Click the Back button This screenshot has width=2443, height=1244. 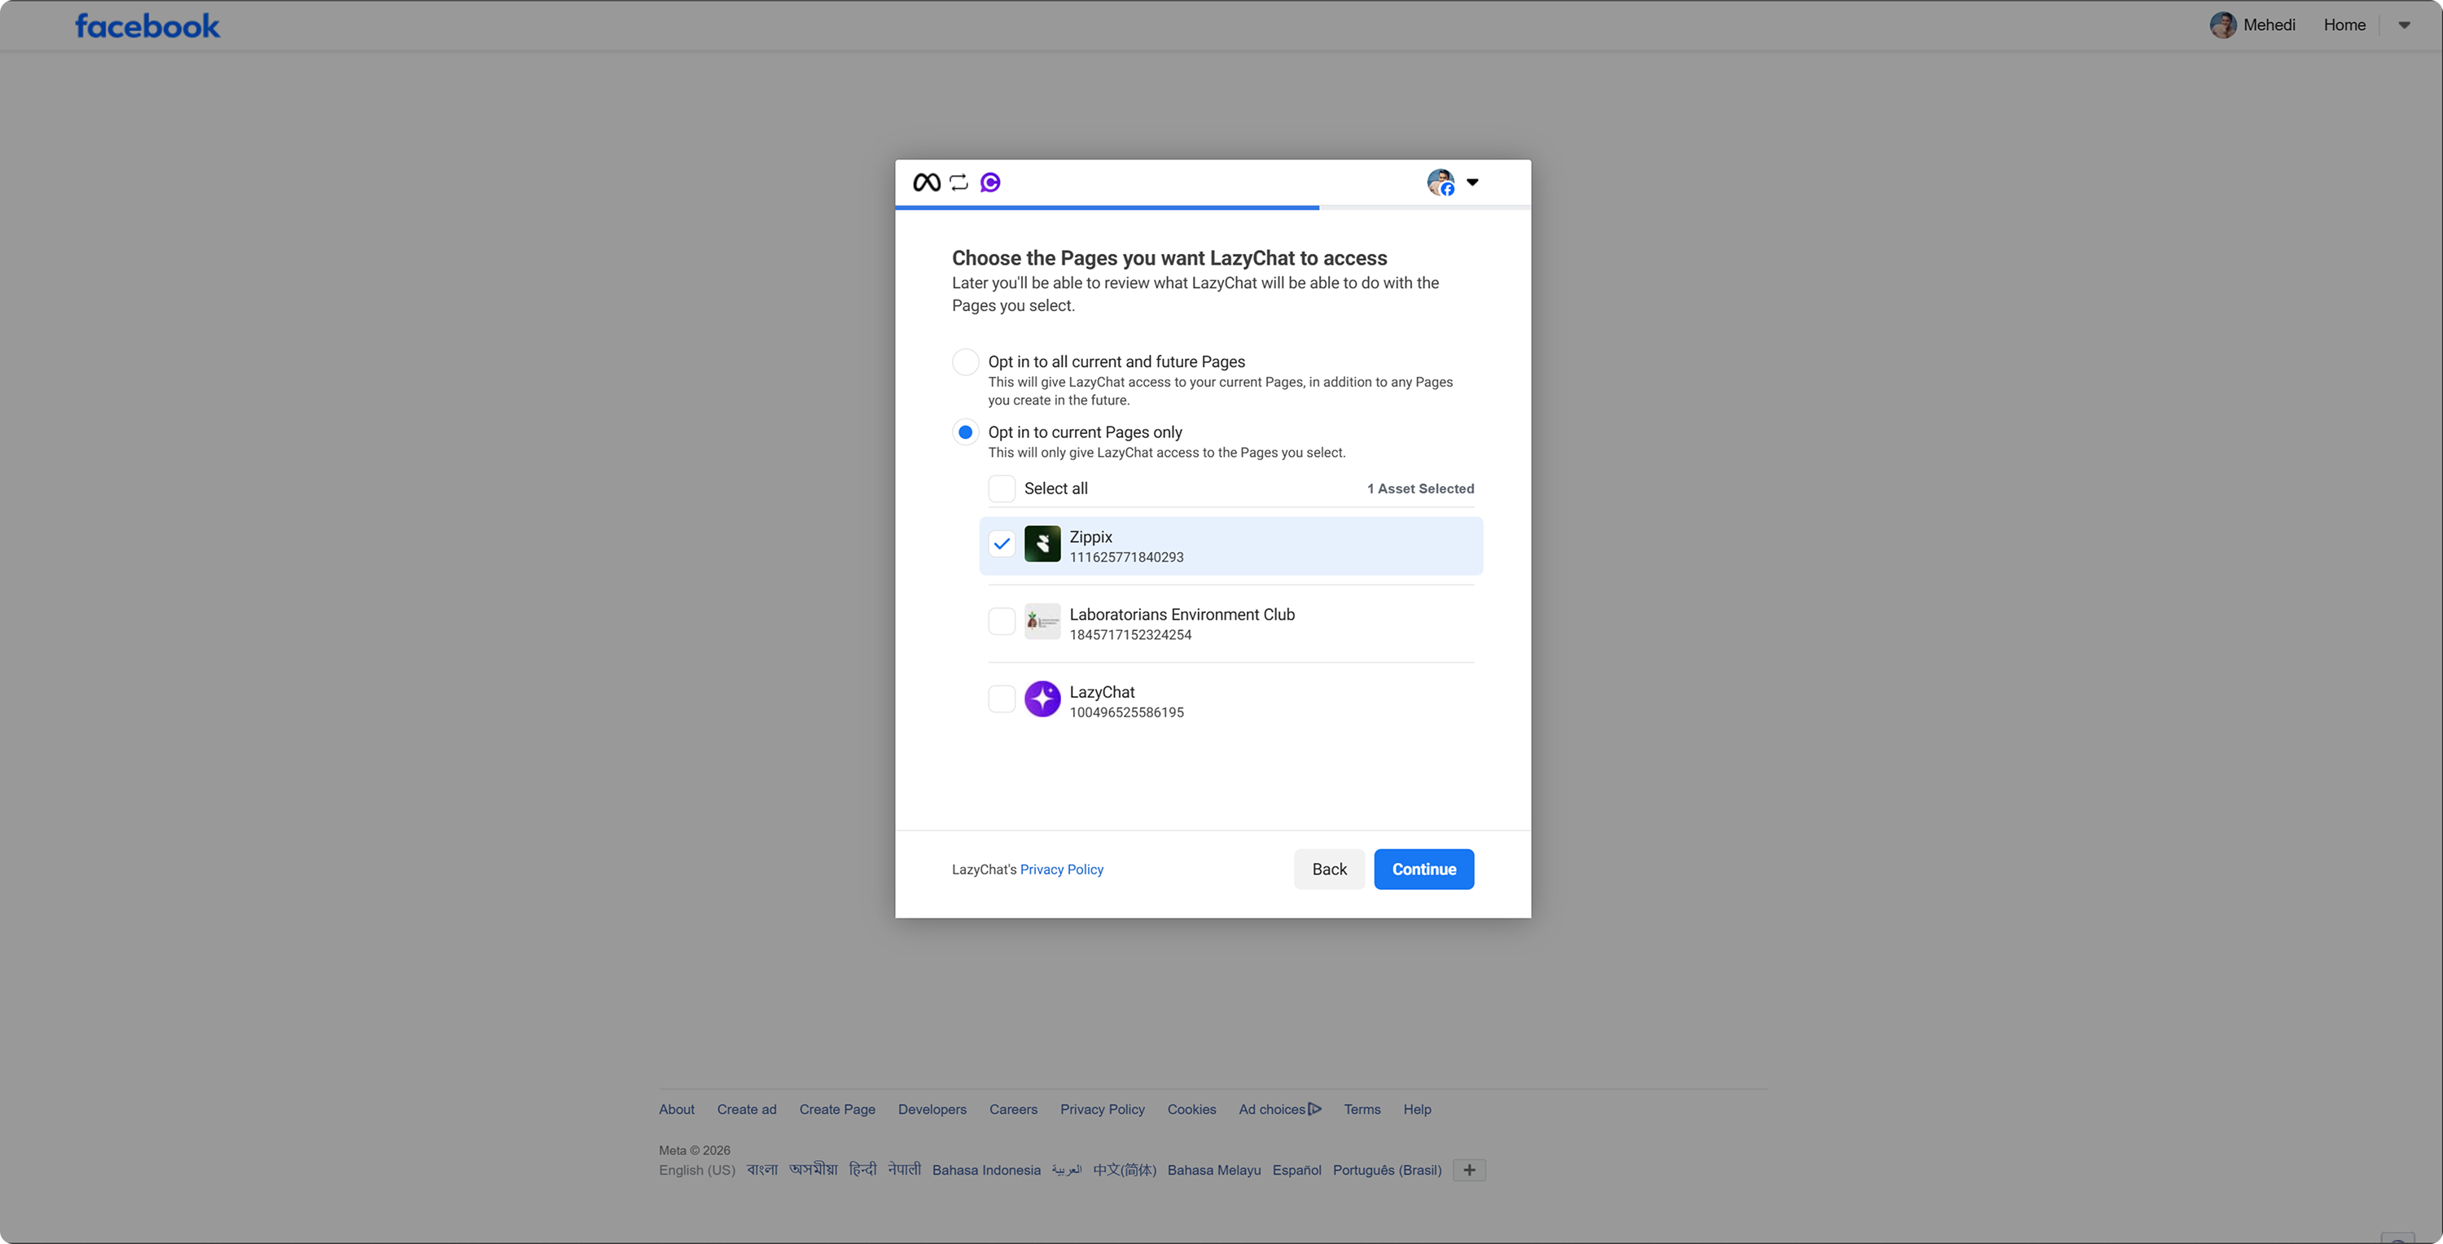(1329, 869)
